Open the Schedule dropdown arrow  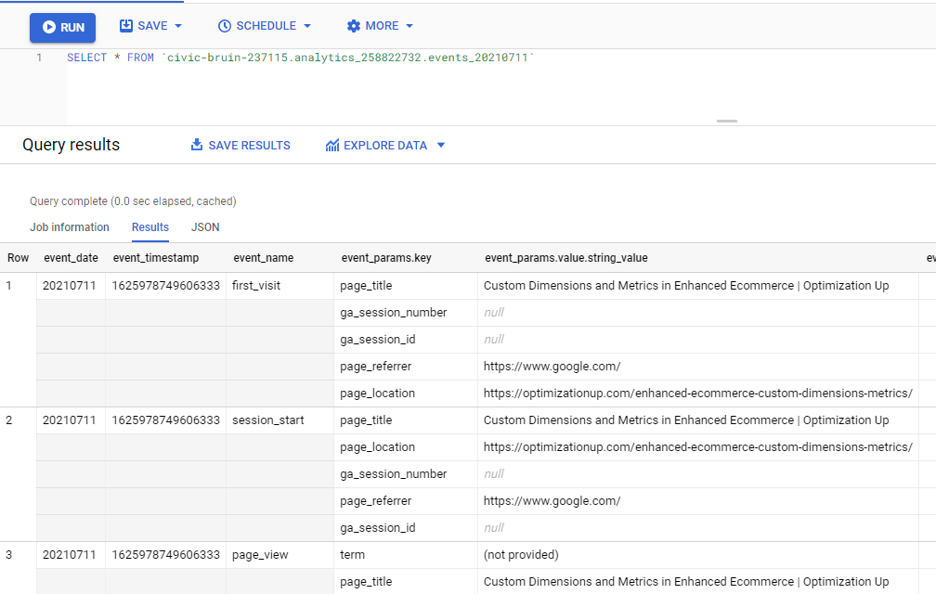coord(307,26)
